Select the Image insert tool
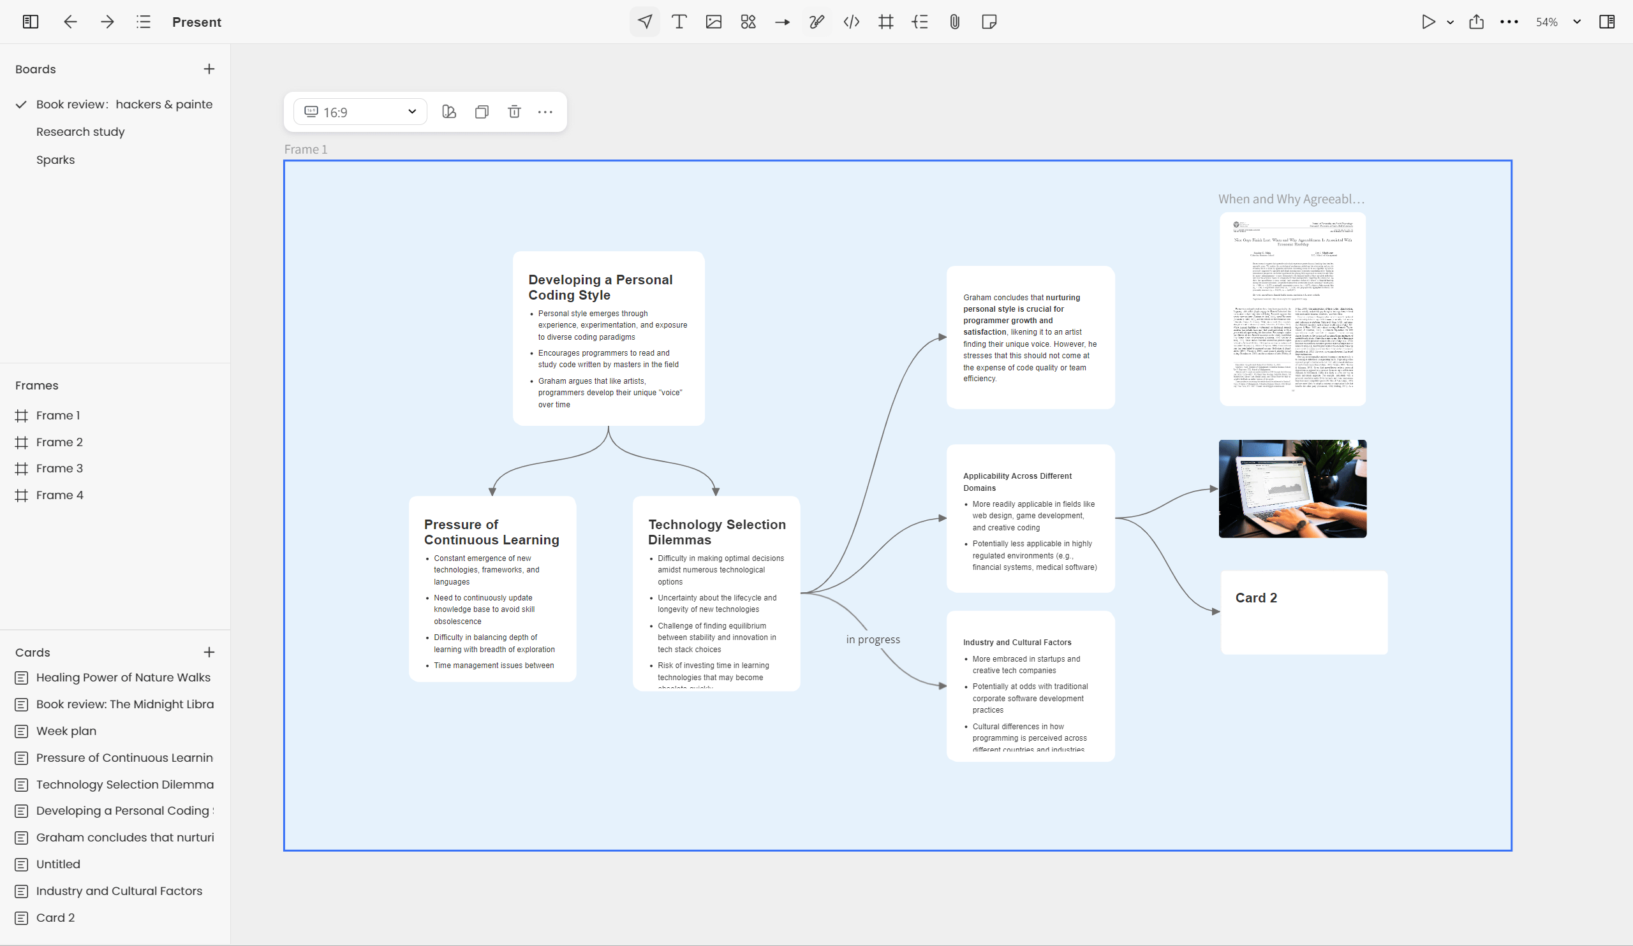This screenshot has width=1633, height=946. point(713,22)
